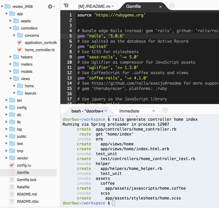Screen dimensions: 219x208
Task: Click 'app/helpers/home_helper.rb' in terminal output
Action: click(x=131, y=169)
